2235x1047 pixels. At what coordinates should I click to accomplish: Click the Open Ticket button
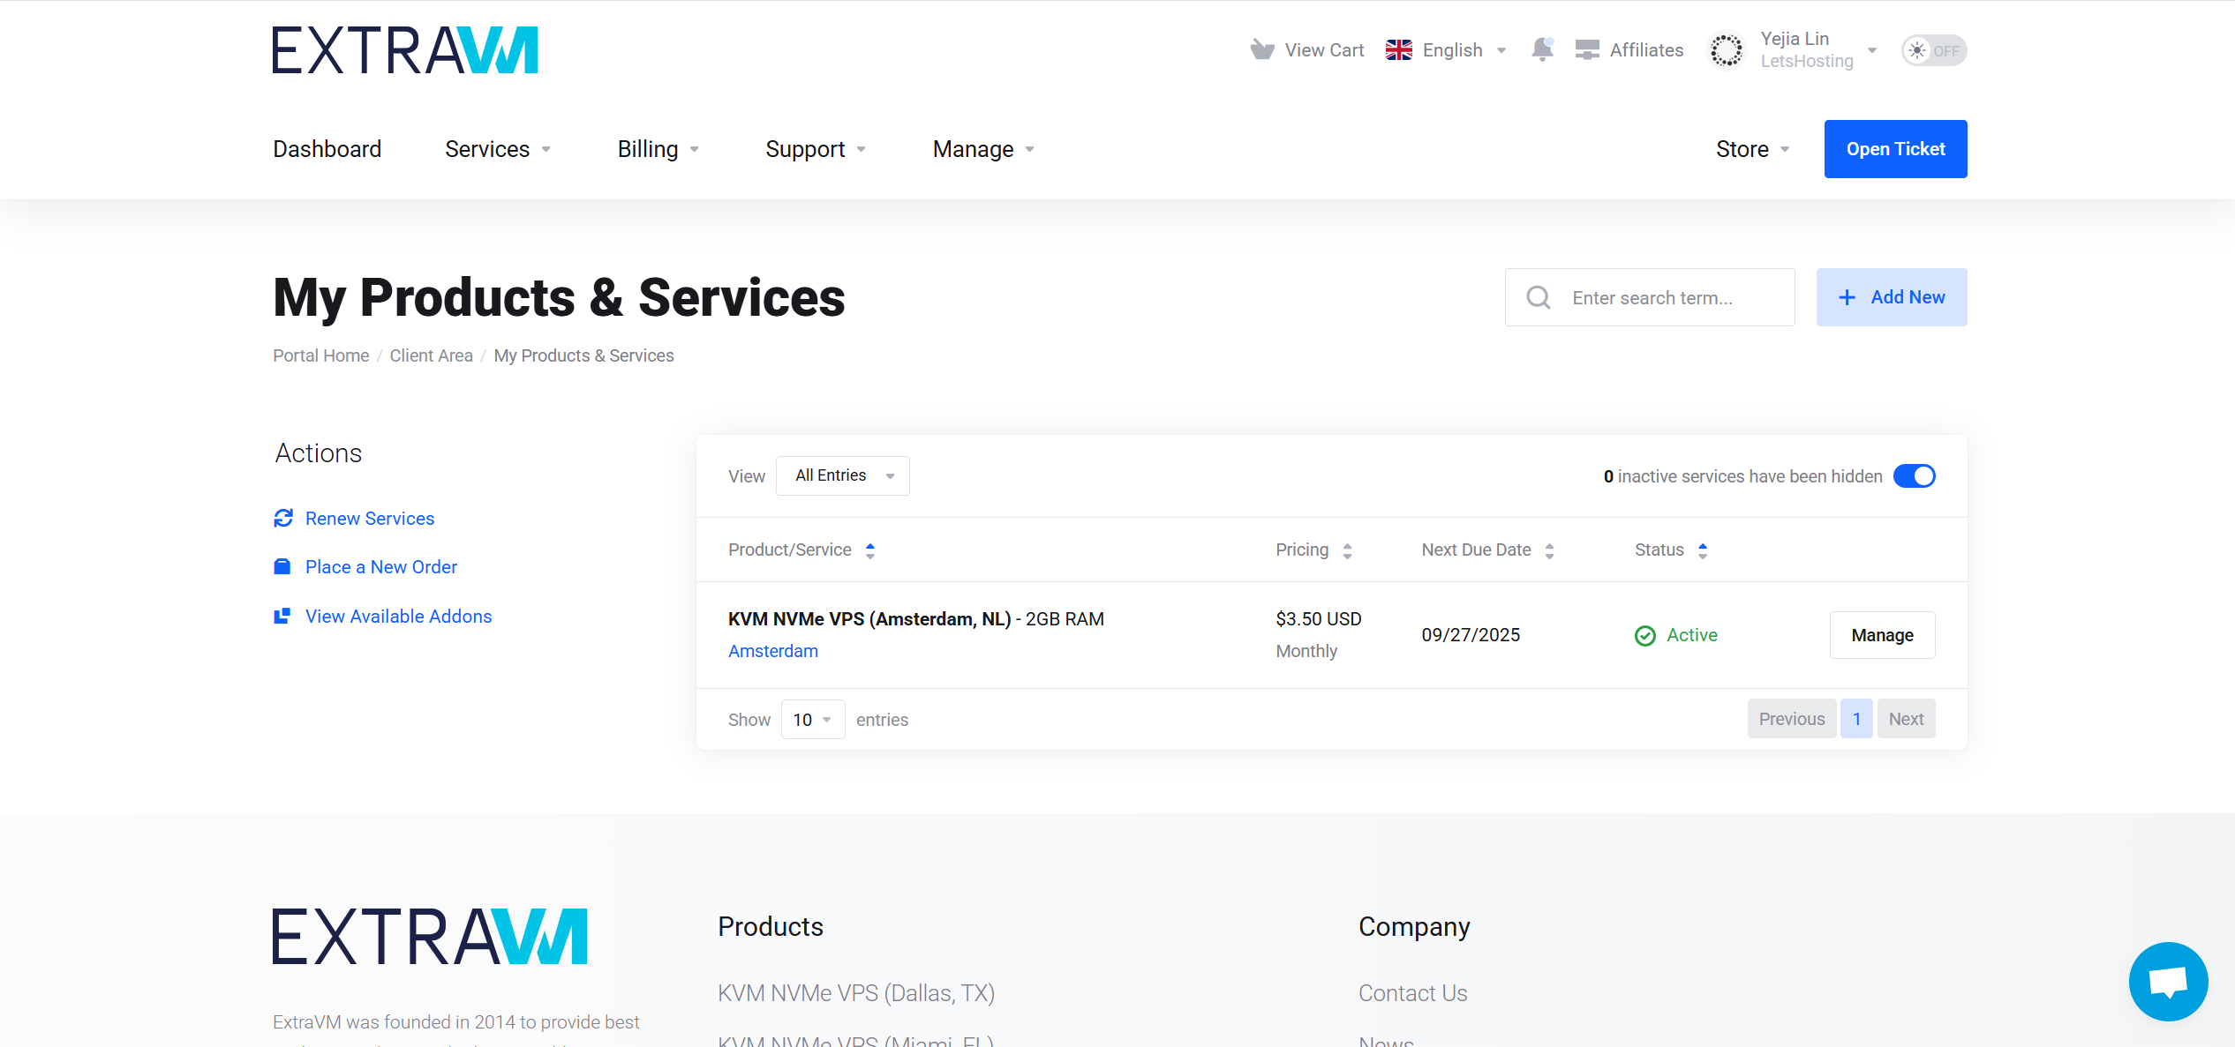point(1895,149)
